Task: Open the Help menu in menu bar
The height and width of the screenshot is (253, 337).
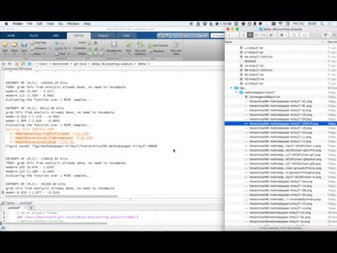Action: tap(87, 24)
